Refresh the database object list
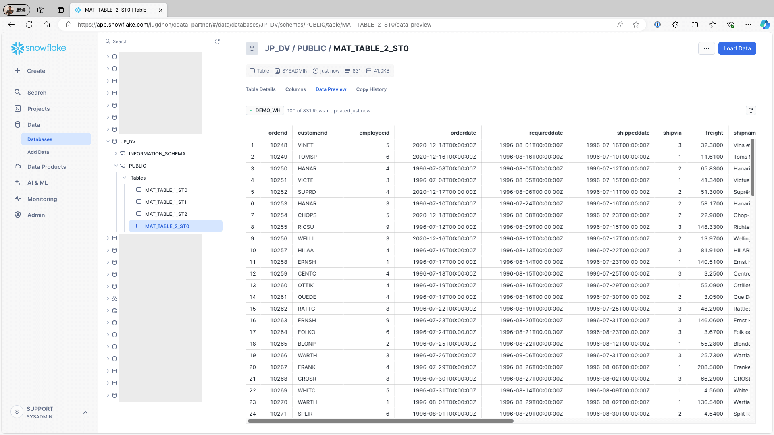Image resolution: width=774 pixels, height=435 pixels. (217, 41)
